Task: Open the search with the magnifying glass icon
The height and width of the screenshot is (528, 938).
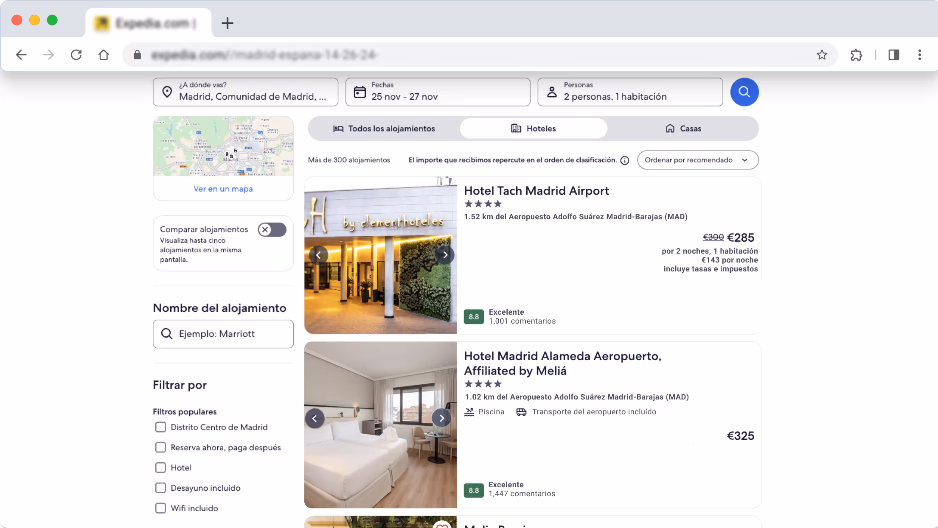Action: tap(744, 92)
